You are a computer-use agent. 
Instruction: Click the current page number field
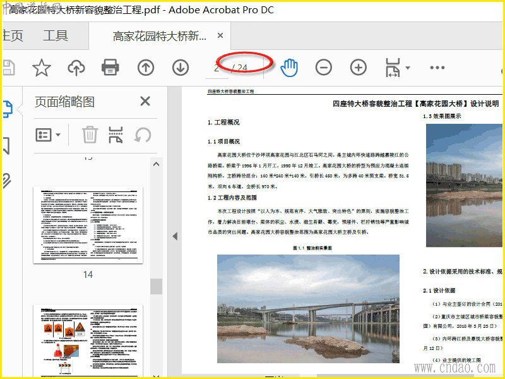pyautogui.click(x=217, y=68)
